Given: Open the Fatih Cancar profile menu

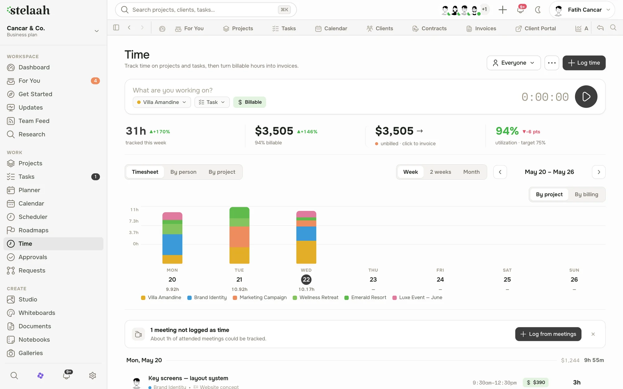Looking at the screenshot, I should [x=582, y=10].
